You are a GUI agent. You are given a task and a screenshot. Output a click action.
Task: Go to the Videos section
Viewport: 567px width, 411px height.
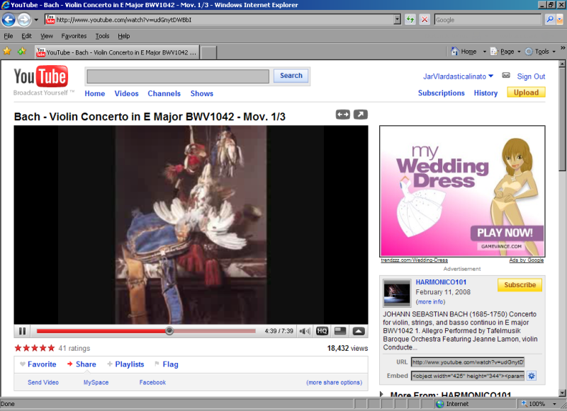[127, 93]
